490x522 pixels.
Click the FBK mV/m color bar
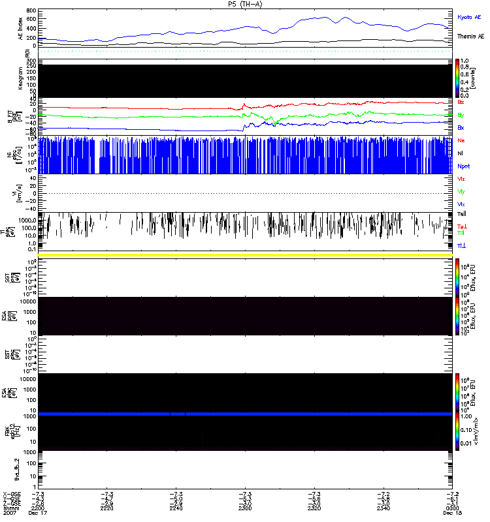coord(457,431)
